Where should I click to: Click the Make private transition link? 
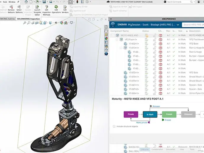tap(142, 123)
